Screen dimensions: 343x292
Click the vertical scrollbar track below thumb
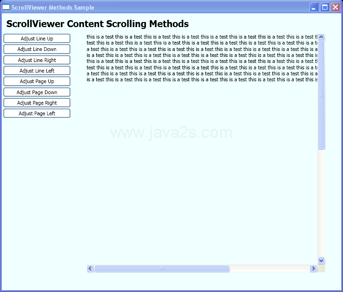point(321,203)
